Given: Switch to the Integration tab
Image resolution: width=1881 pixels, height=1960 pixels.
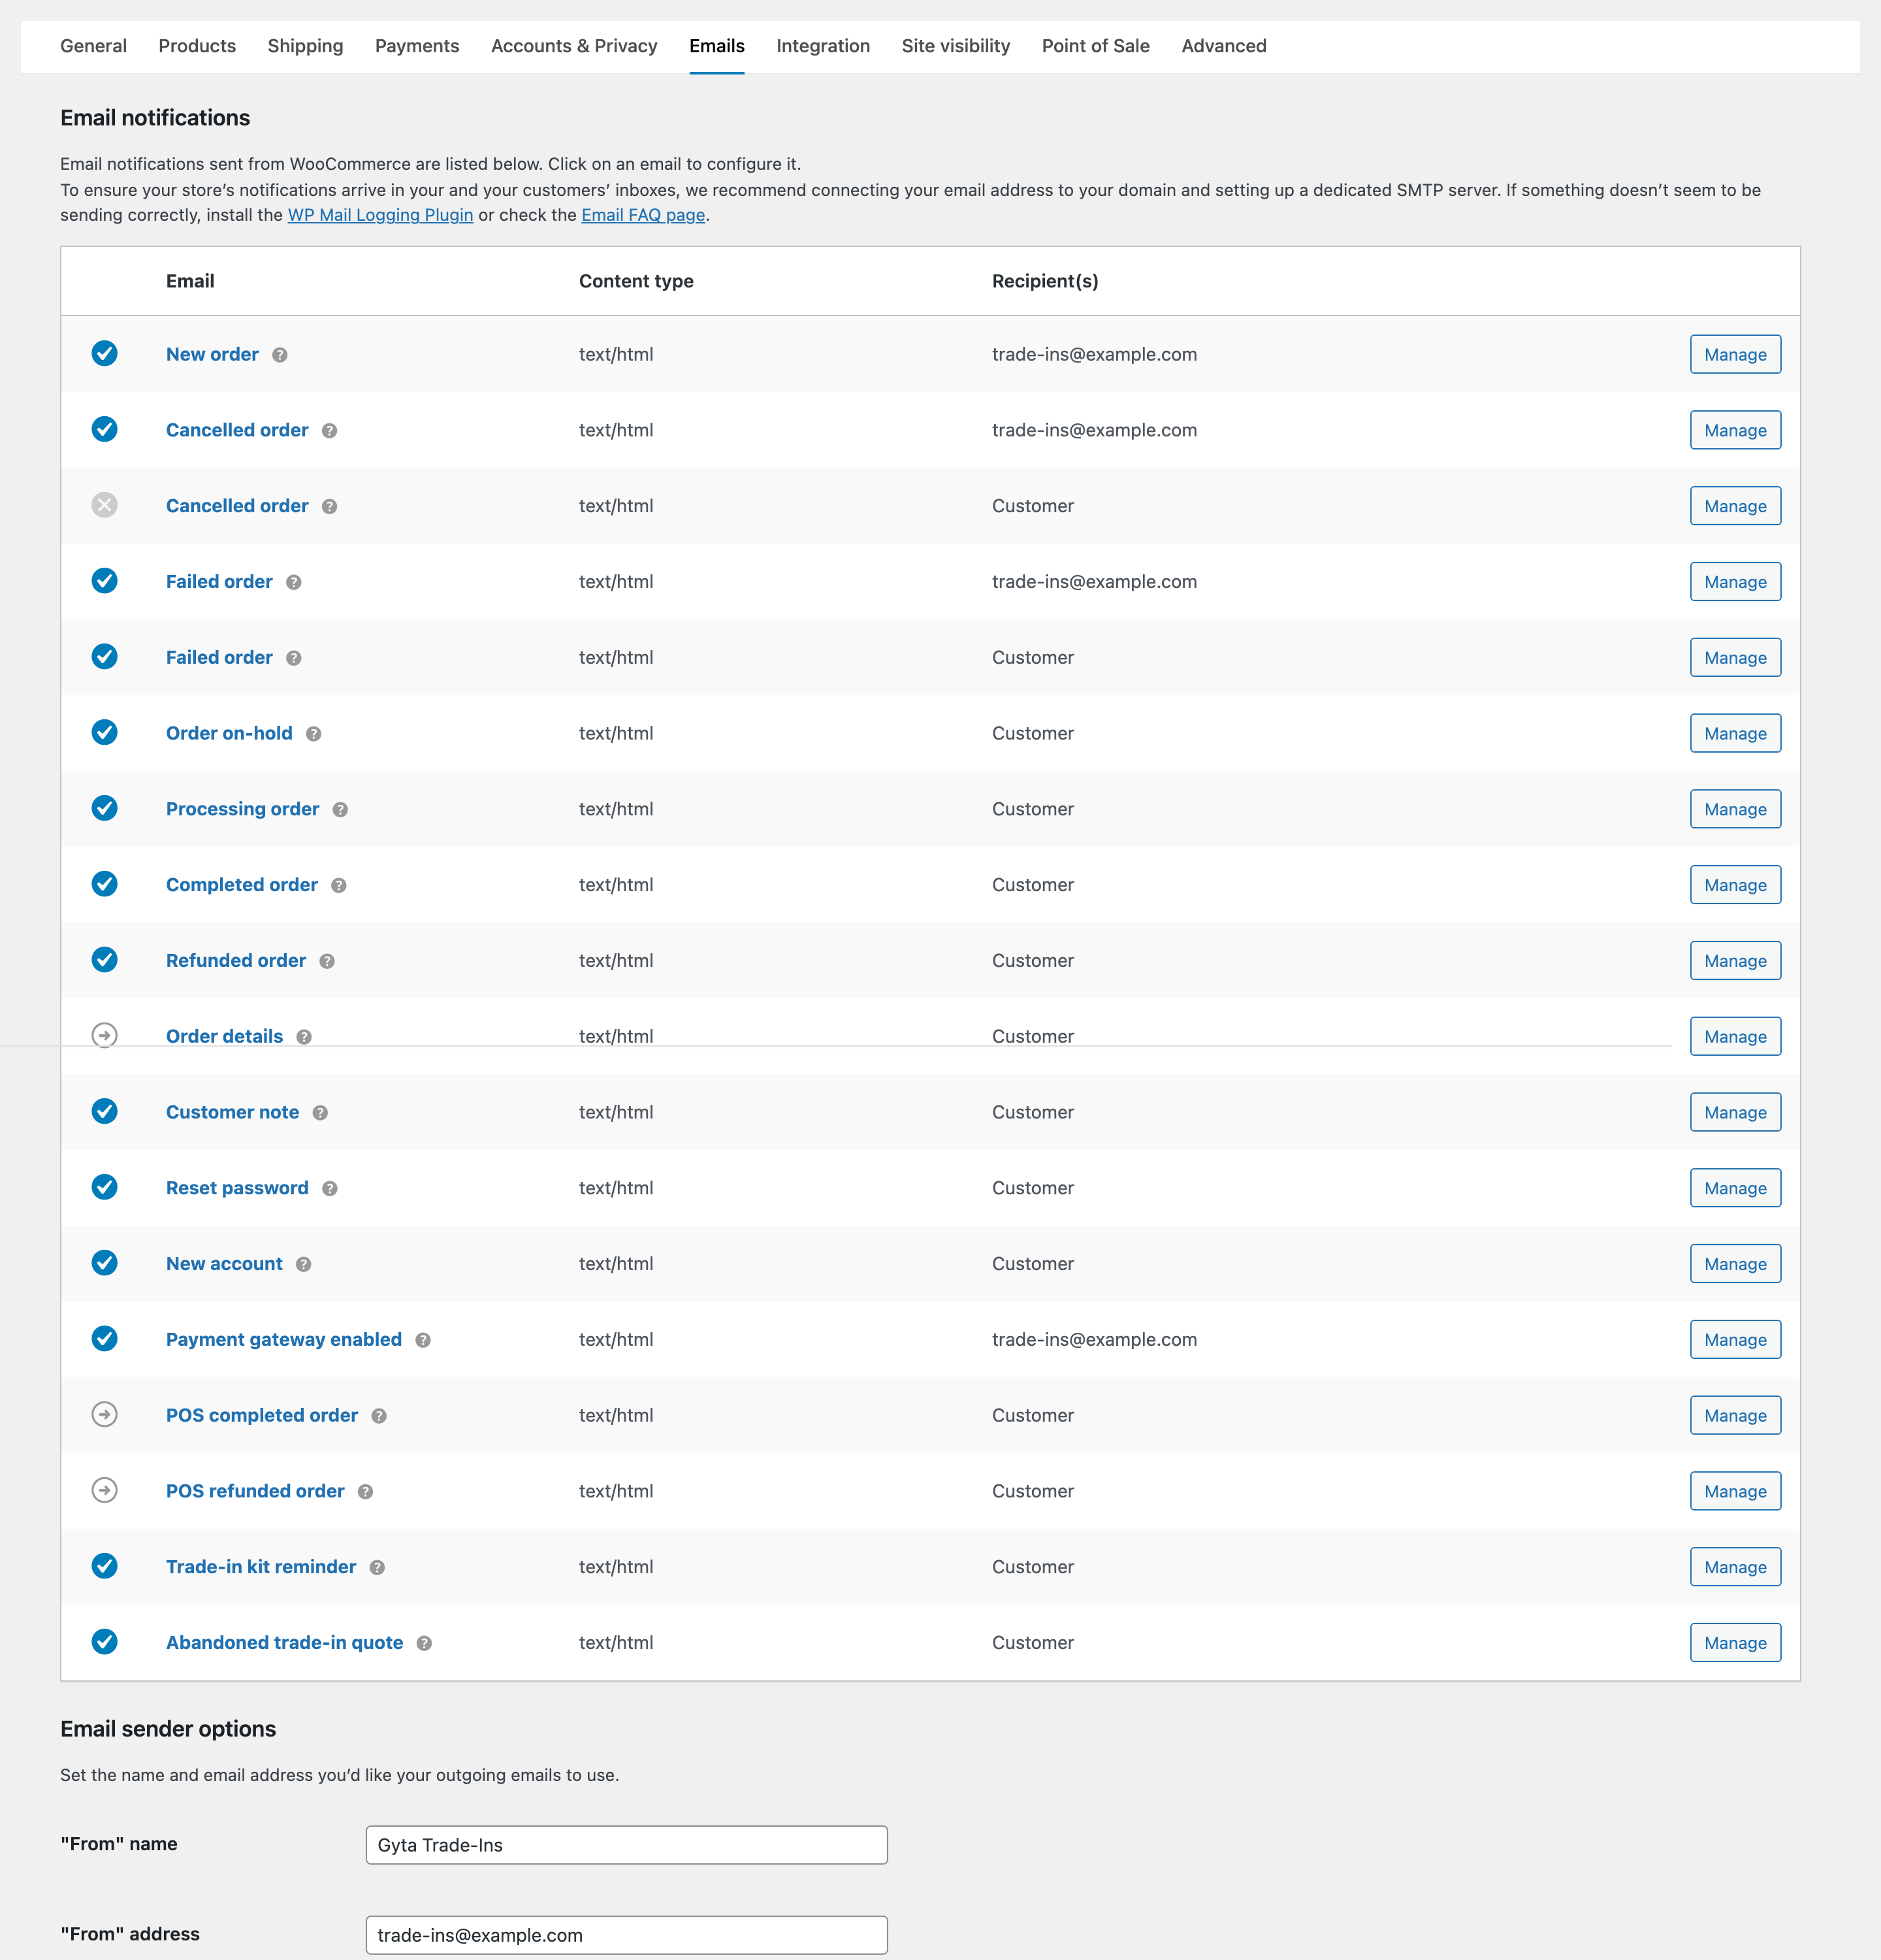Looking at the screenshot, I should (822, 46).
